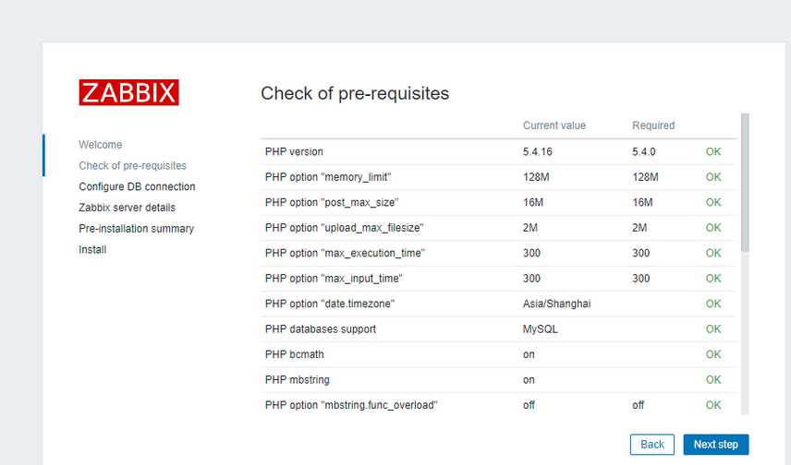Select the post_max_size option row
Screen dimensions: 791x465
498,203
